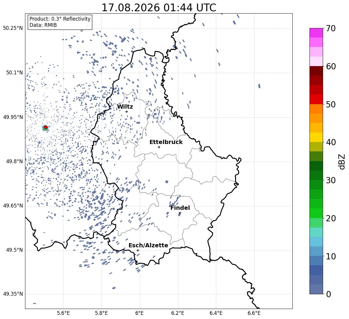Click the 17.08.2026 01:44 UTC title
The height and width of the screenshot is (319, 349).
point(159,8)
